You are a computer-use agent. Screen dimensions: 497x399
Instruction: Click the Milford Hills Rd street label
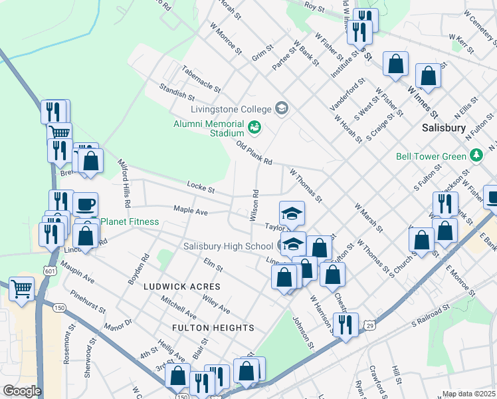124,183
